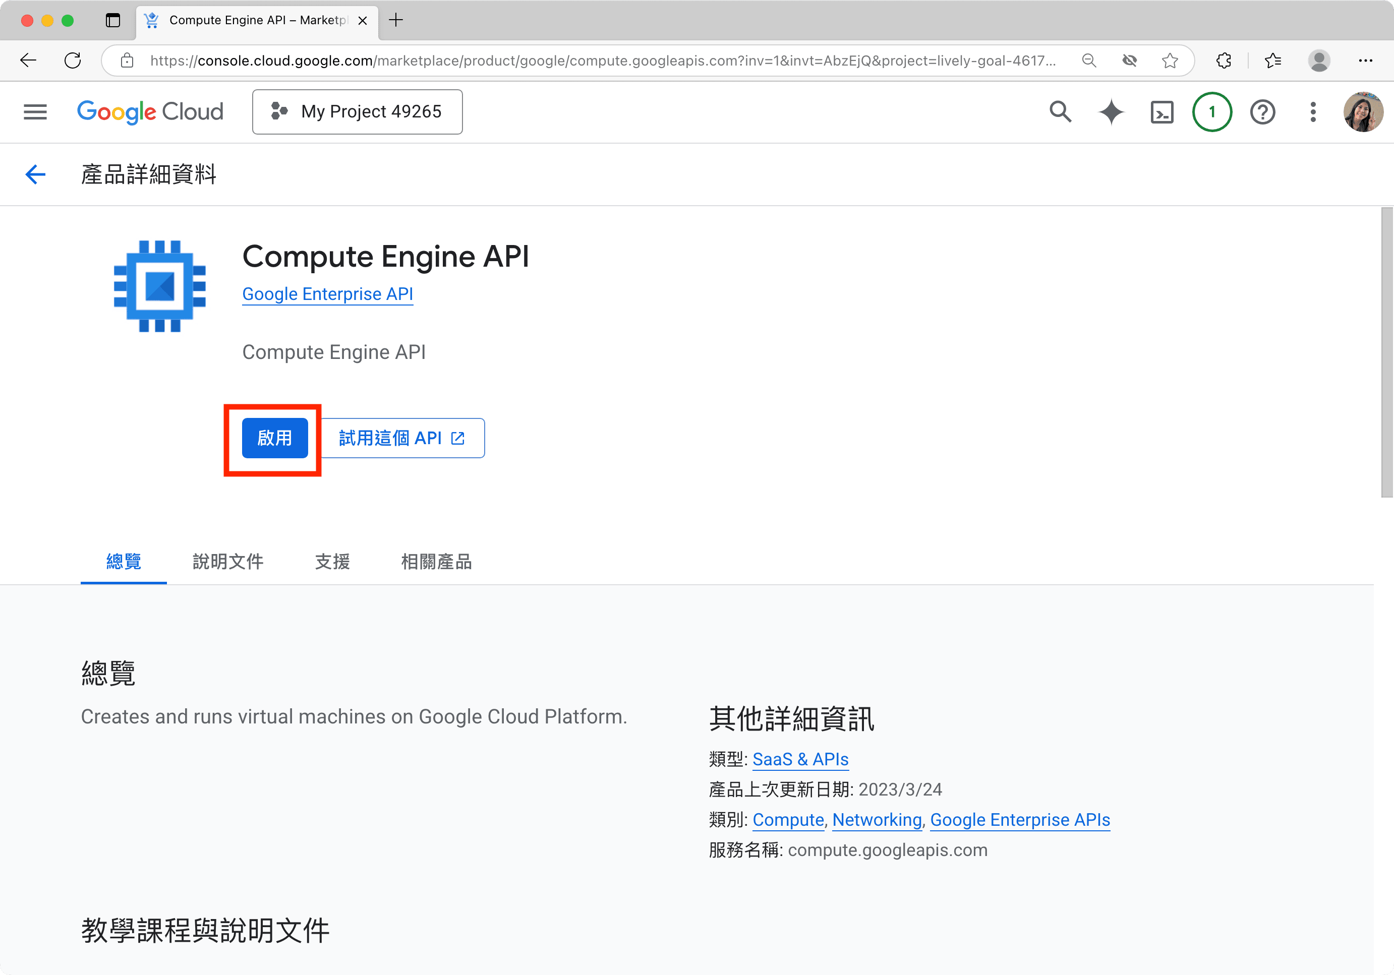Switch to the 相關產品 tab
Screen dimensions: 1394x975
(436, 561)
